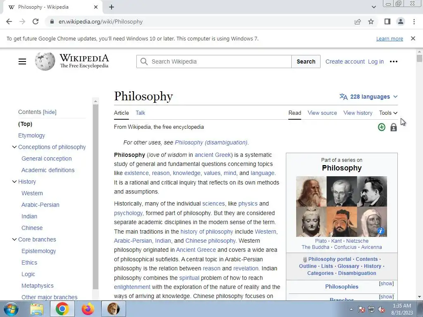The image size is (423, 317).
Task: Click the green good article plus icon
Action: click(381, 127)
